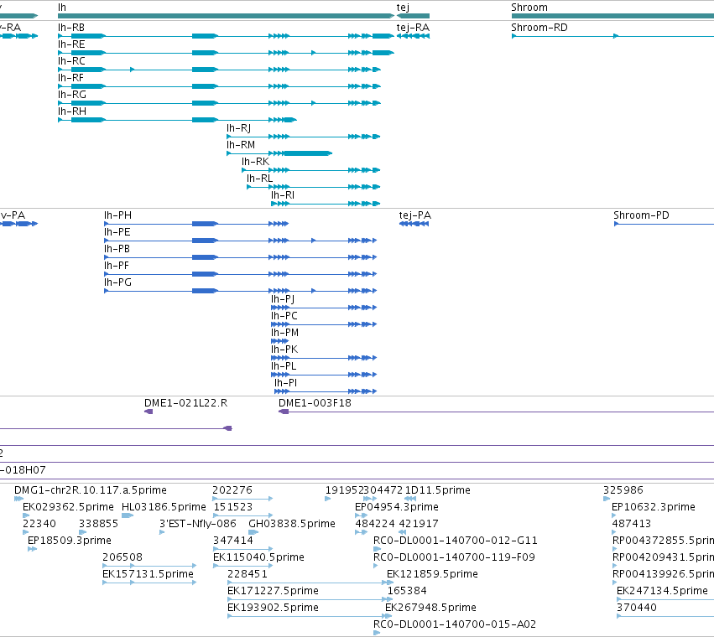Select the Ih-PM protein label
This screenshot has height=637, width=714.
pyautogui.click(x=284, y=333)
